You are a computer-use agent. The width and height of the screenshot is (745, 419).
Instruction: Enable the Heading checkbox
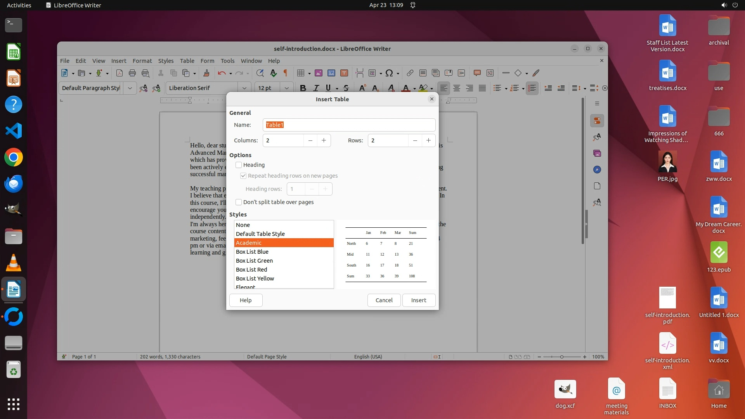[x=239, y=165]
